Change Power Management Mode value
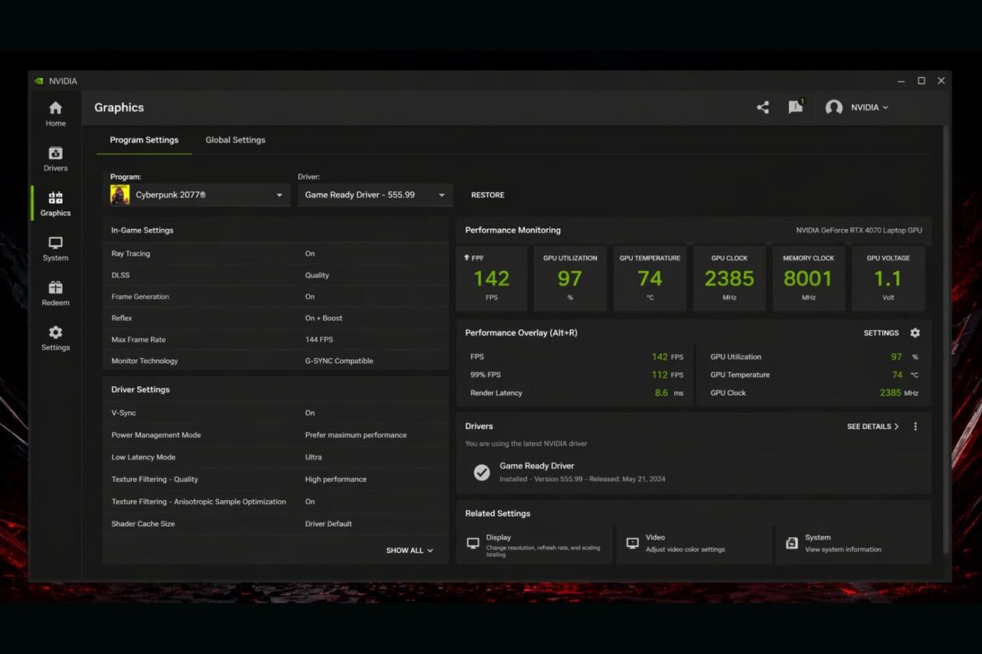Screen dimensions: 982x654 355,435
